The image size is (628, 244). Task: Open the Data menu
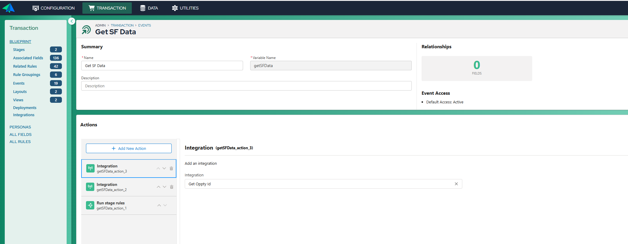(x=149, y=8)
